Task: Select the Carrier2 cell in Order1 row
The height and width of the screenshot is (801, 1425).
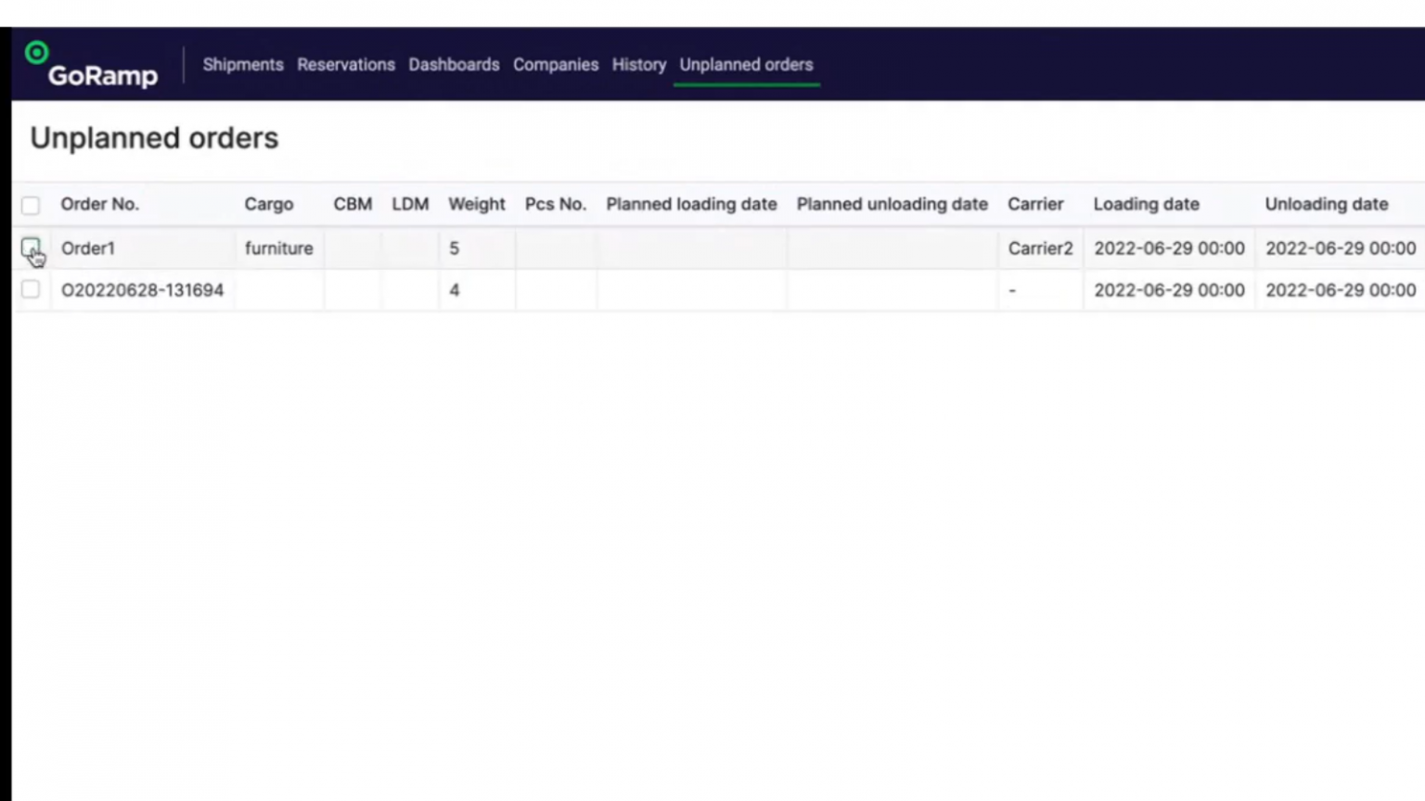Action: (x=1040, y=248)
